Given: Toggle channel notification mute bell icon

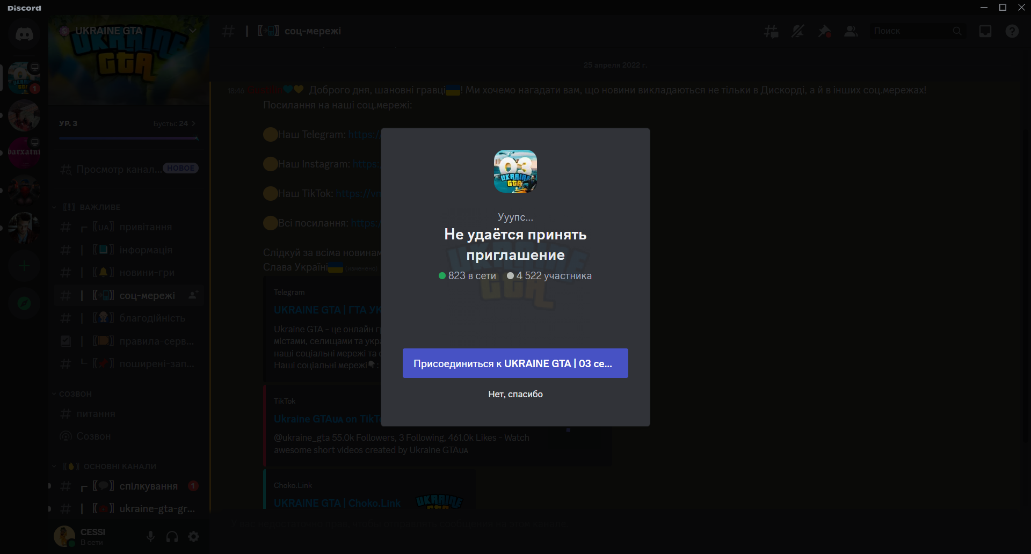Looking at the screenshot, I should pos(797,31).
